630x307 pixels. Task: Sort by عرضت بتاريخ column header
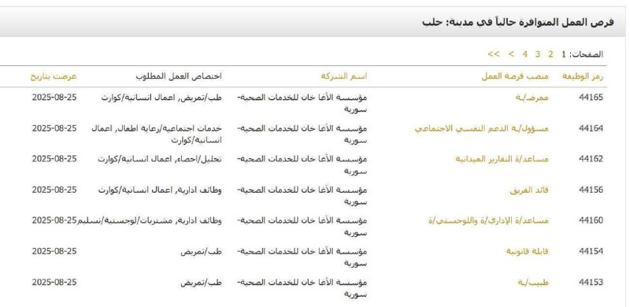tap(54, 76)
